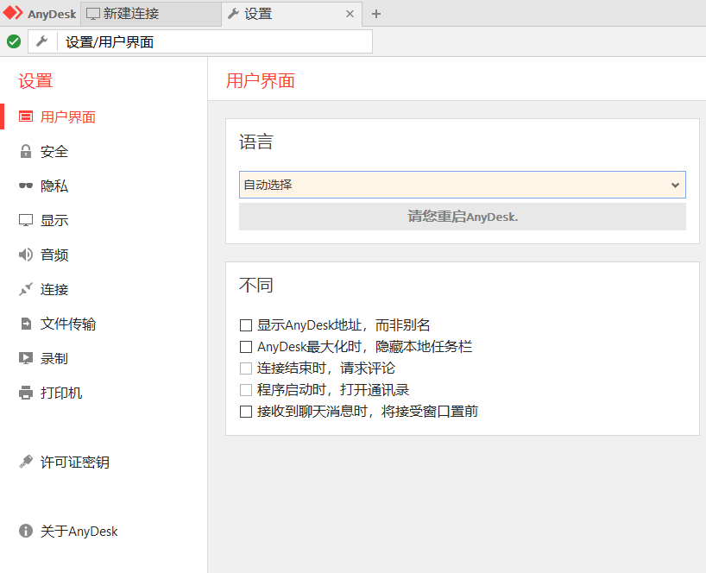This screenshot has height=573, width=706.
Task: Open 关于AnyDesk page
Action: [x=79, y=531]
